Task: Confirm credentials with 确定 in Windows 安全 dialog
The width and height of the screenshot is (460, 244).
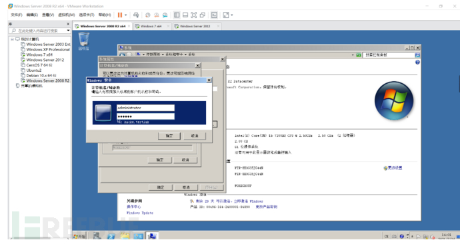Action: tap(169, 136)
